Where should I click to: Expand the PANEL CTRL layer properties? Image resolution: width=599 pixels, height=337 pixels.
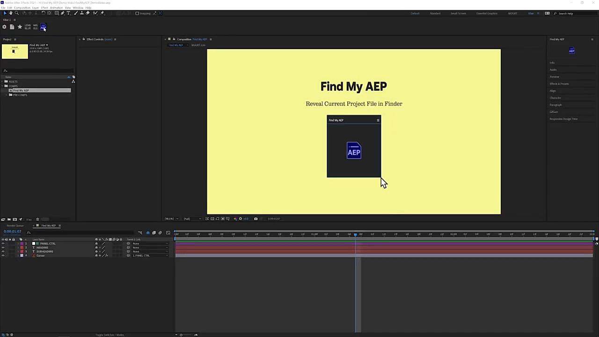click(x=18, y=243)
